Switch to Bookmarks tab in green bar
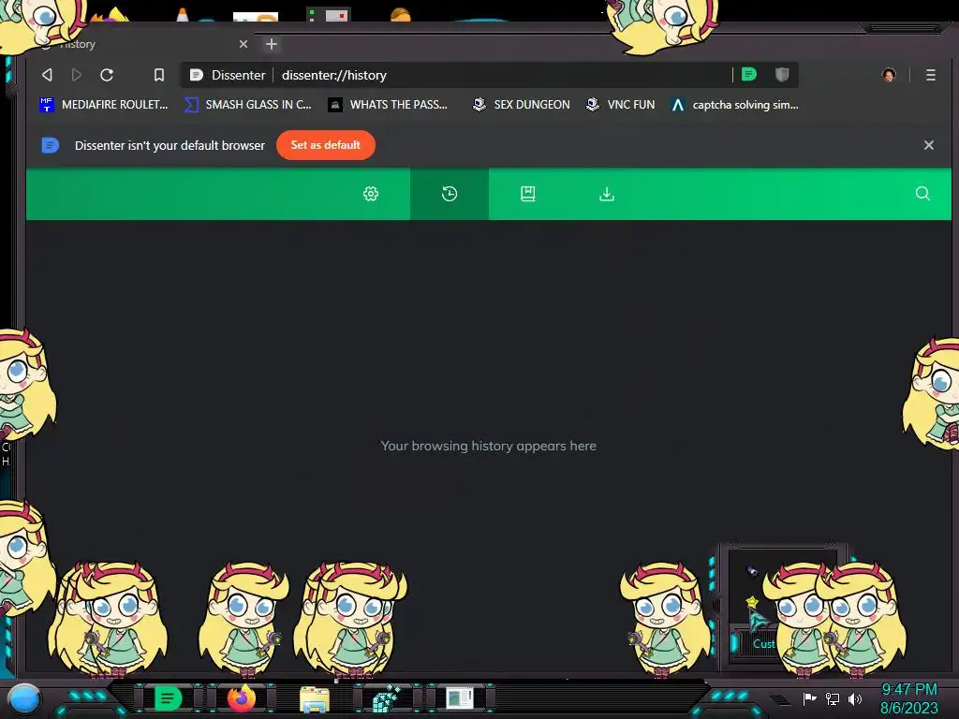This screenshot has width=959, height=719. coord(528,194)
